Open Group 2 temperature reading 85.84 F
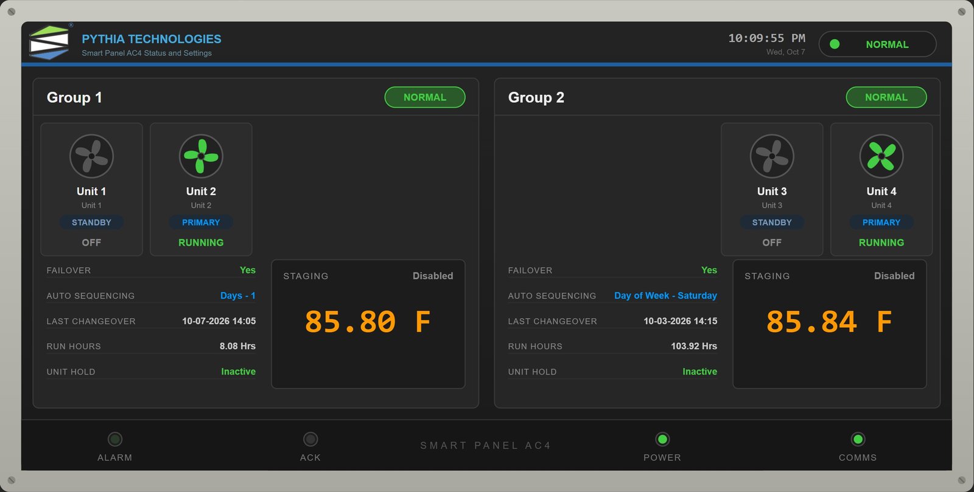The image size is (974, 492). (829, 322)
